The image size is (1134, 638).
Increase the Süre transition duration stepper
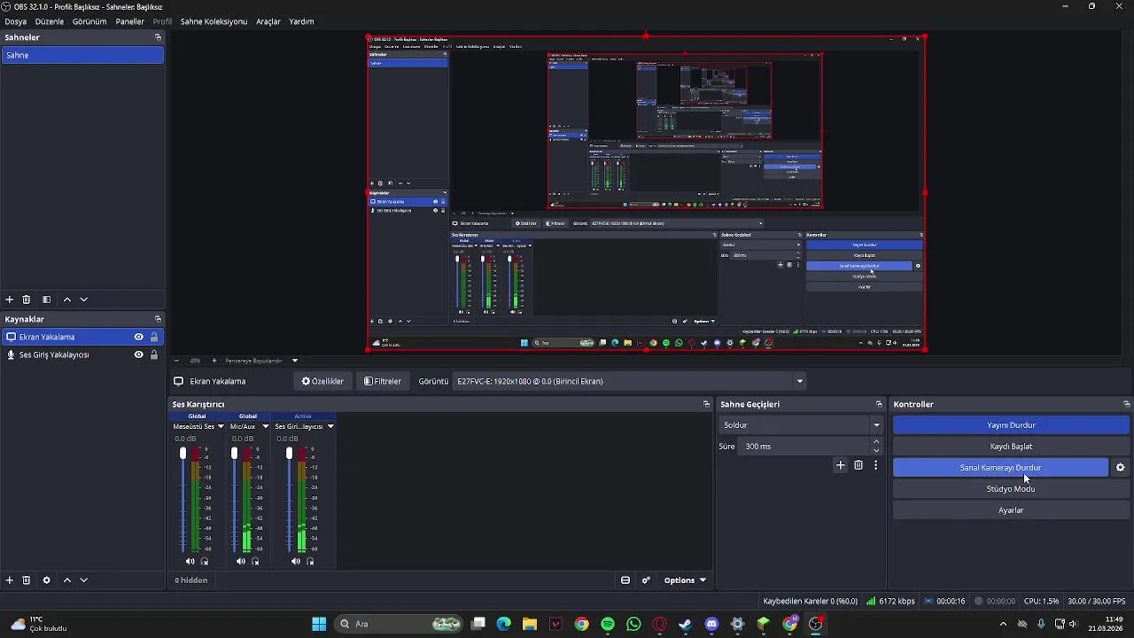tap(876, 441)
